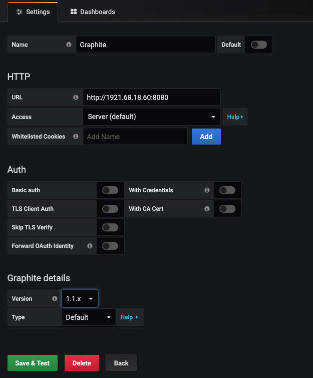
Task: Click the info icon next to Name
Action: coord(69,45)
